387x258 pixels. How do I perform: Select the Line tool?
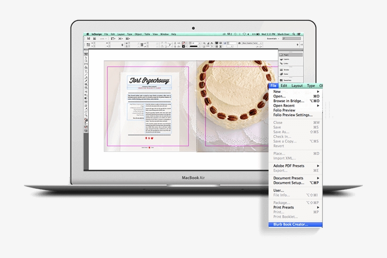pos(86,74)
